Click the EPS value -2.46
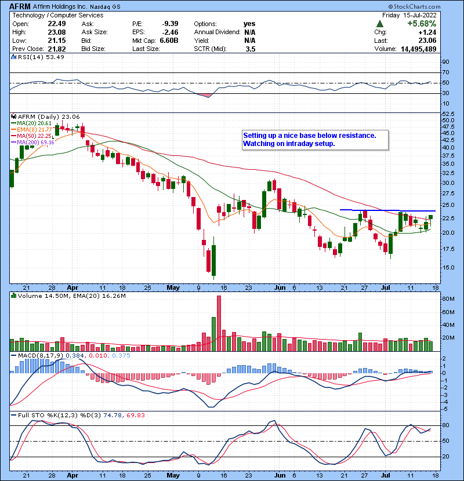 (170, 32)
